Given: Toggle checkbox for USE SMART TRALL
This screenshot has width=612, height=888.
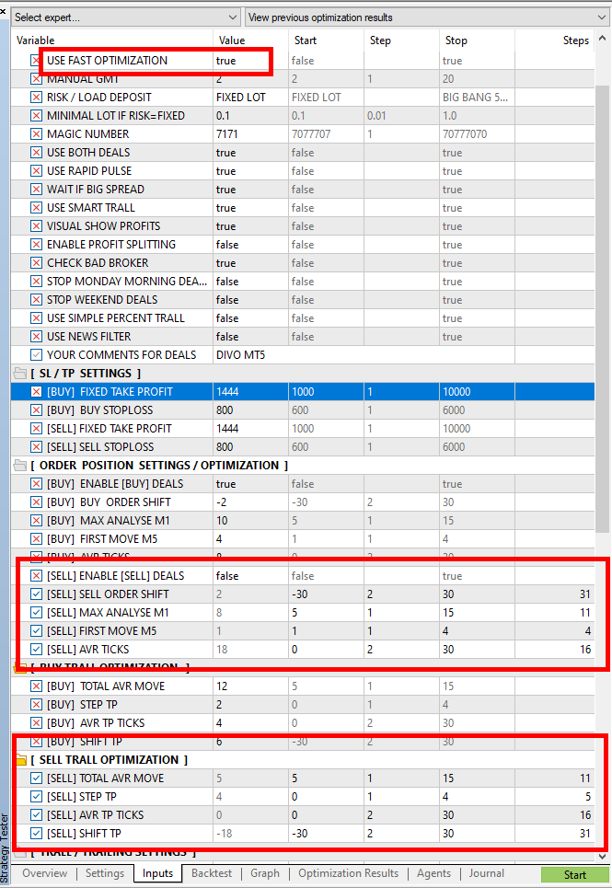Looking at the screenshot, I should (36, 207).
